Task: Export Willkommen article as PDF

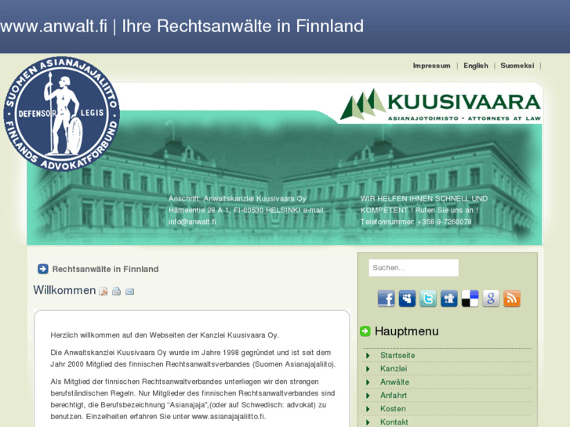Action: (x=103, y=291)
